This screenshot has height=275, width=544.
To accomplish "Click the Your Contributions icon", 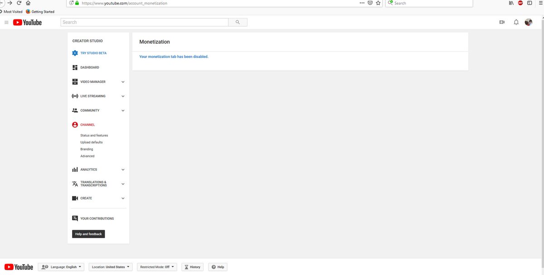I will coord(75,218).
